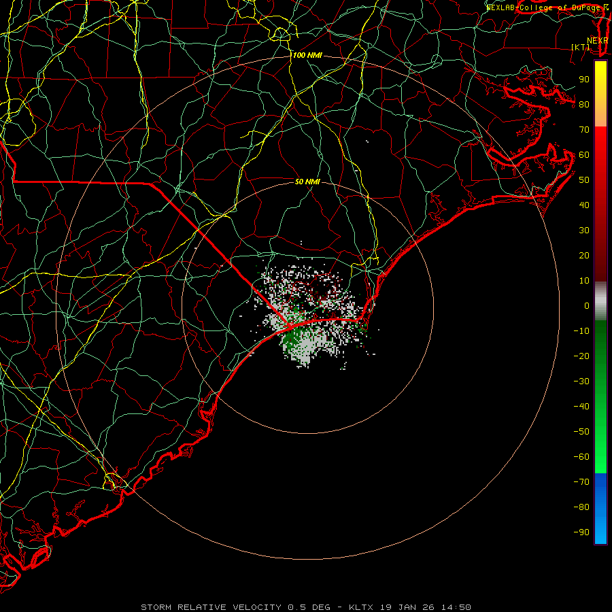
Task: Click the "STORM RELATIVE VELOCITY 0.5 DEG" caption
Action: point(235,607)
